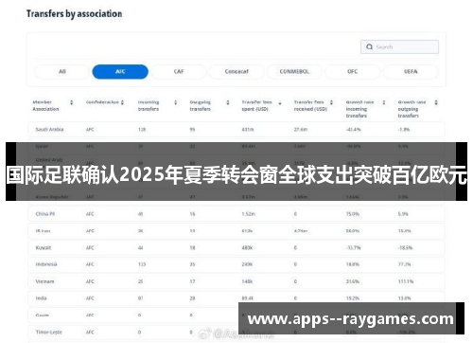Select the OFC confederation filter
This screenshot has width=473, height=343.
click(353, 72)
